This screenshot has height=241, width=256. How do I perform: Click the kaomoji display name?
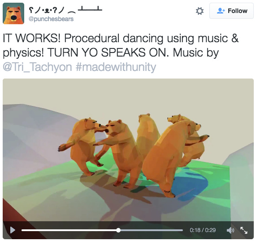65,10
